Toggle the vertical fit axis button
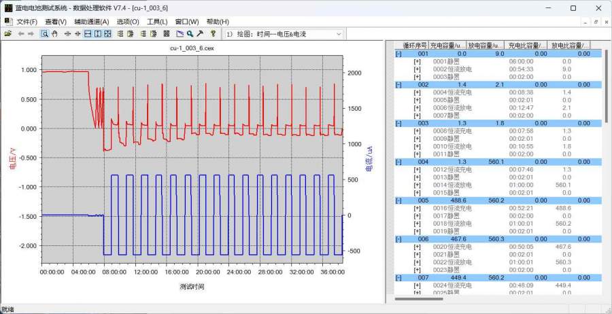 [x=98, y=33]
